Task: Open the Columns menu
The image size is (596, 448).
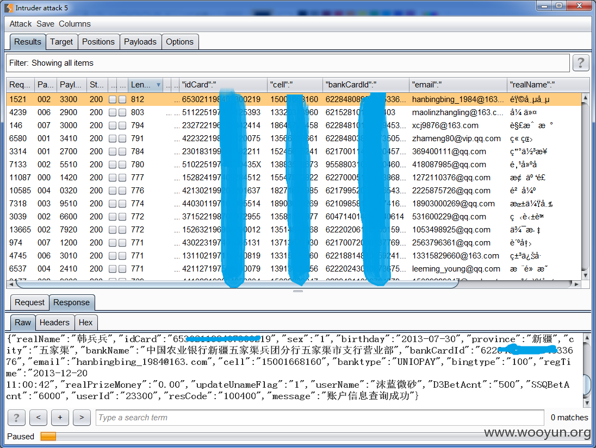Action: tap(74, 24)
